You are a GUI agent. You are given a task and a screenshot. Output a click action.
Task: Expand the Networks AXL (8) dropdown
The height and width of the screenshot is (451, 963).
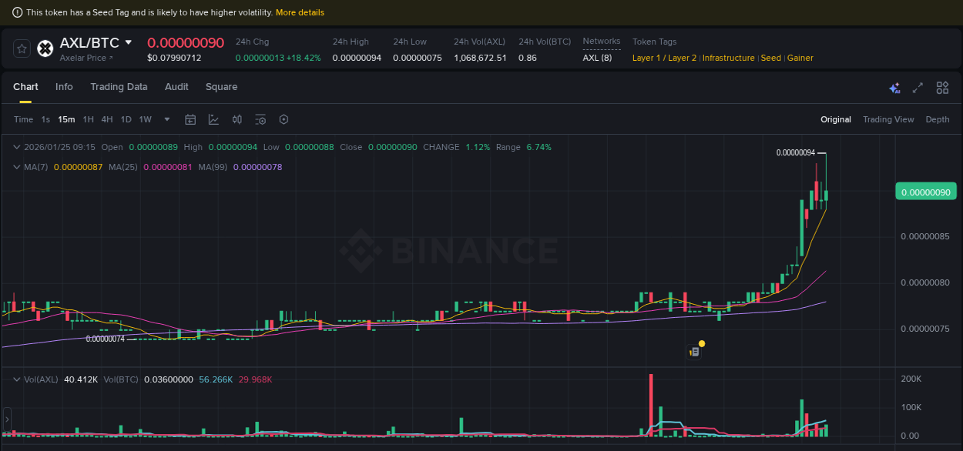598,57
